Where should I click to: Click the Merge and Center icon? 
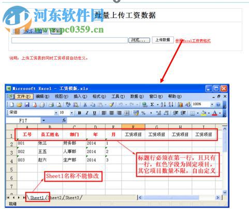[x=127, y=113]
